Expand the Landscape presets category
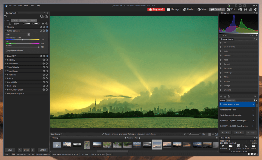 click(221, 73)
